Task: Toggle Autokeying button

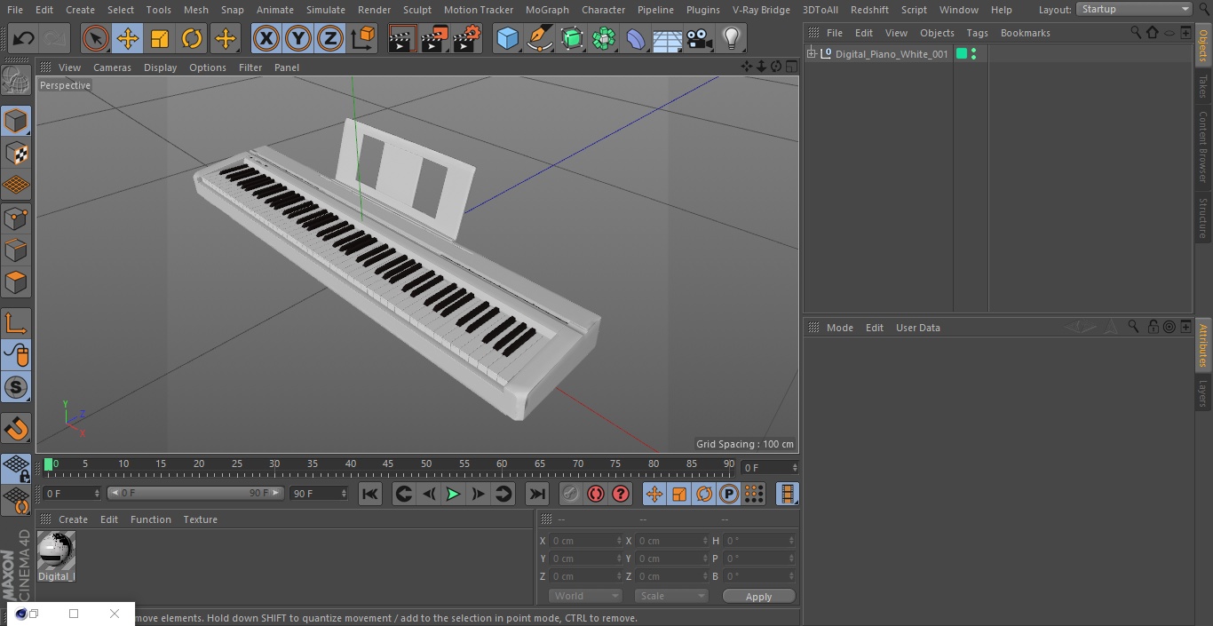Action: (x=596, y=494)
